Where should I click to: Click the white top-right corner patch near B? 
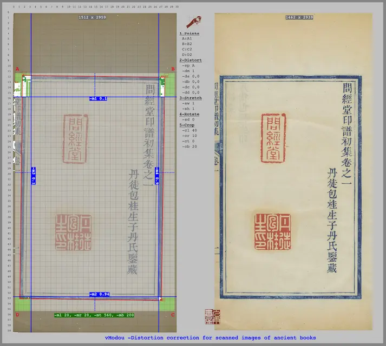[162, 87]
